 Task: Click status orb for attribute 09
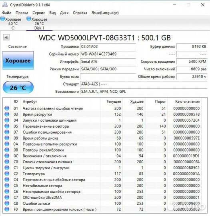point(7,138)
